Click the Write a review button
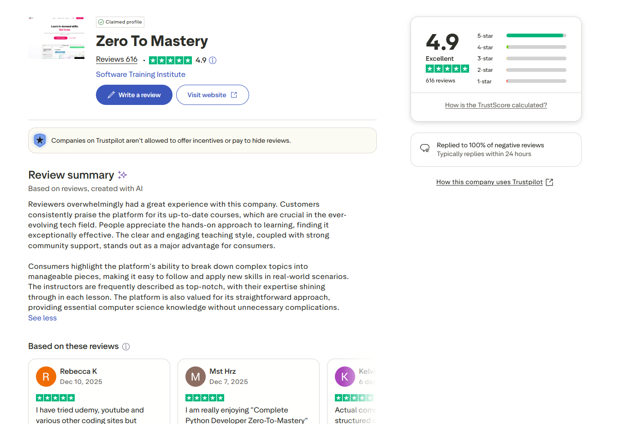The width and height of the screenshot is (631, 424). (134, 95)
